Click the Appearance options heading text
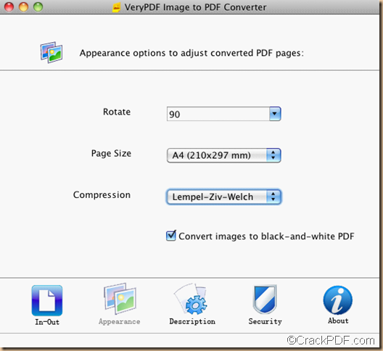The image size is (383, 351). pyautogui.click(x=191, y=53)
